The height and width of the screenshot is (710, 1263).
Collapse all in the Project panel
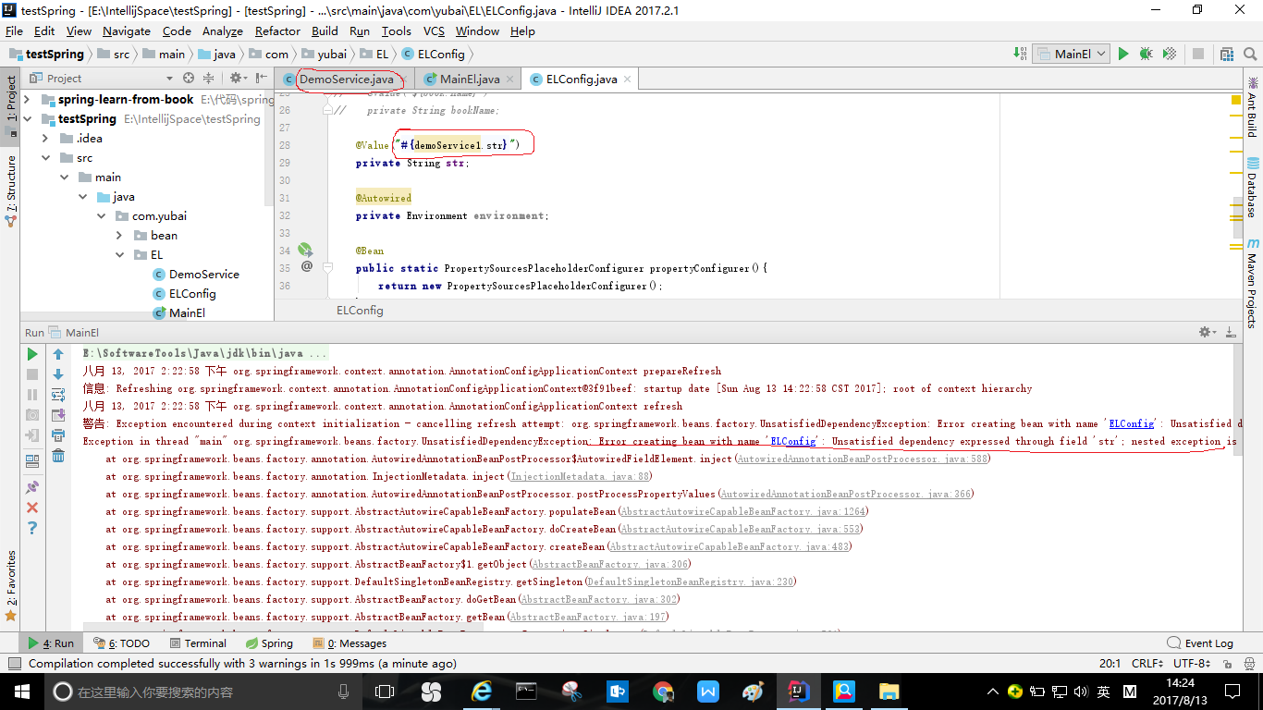pos(209,79)
